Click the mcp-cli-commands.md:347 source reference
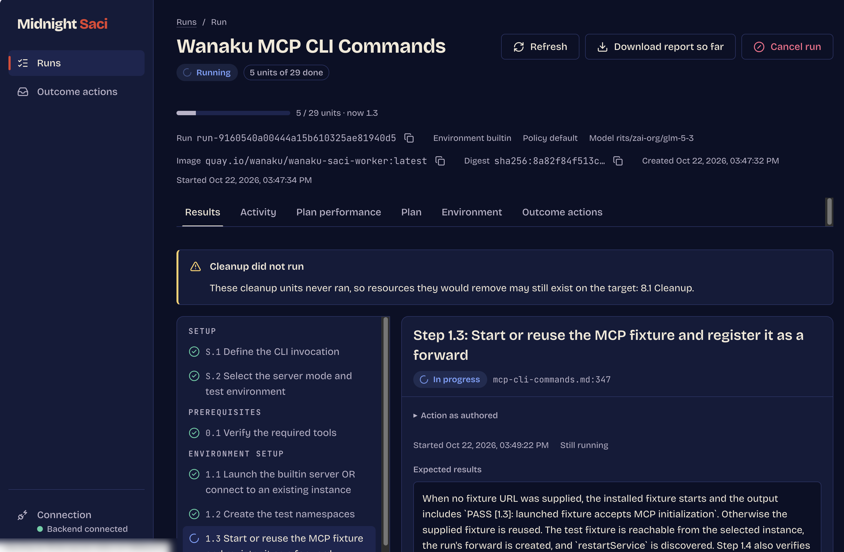Image resolution: width=844 pixels, height=552 pixels. tap(552, 380)
